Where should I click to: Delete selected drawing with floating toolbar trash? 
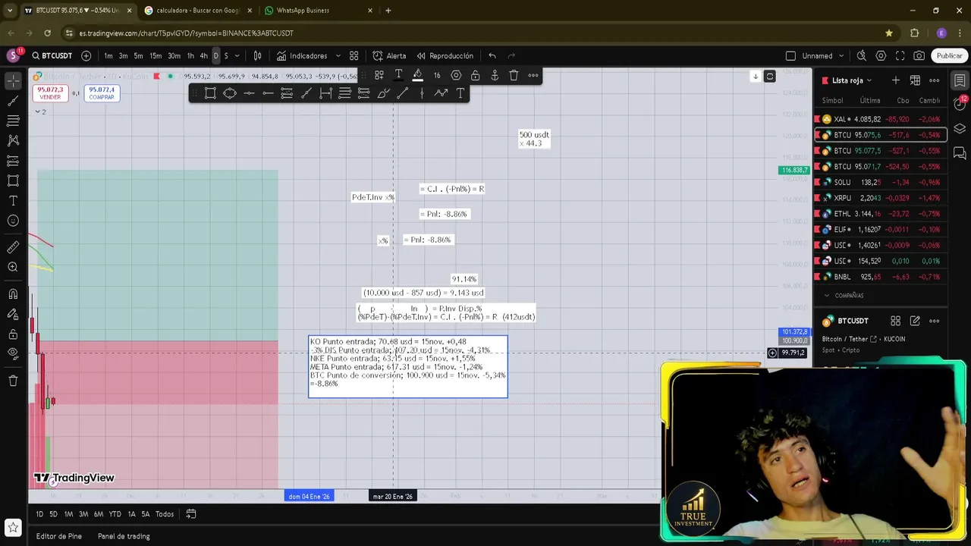[x=514, y=75]
